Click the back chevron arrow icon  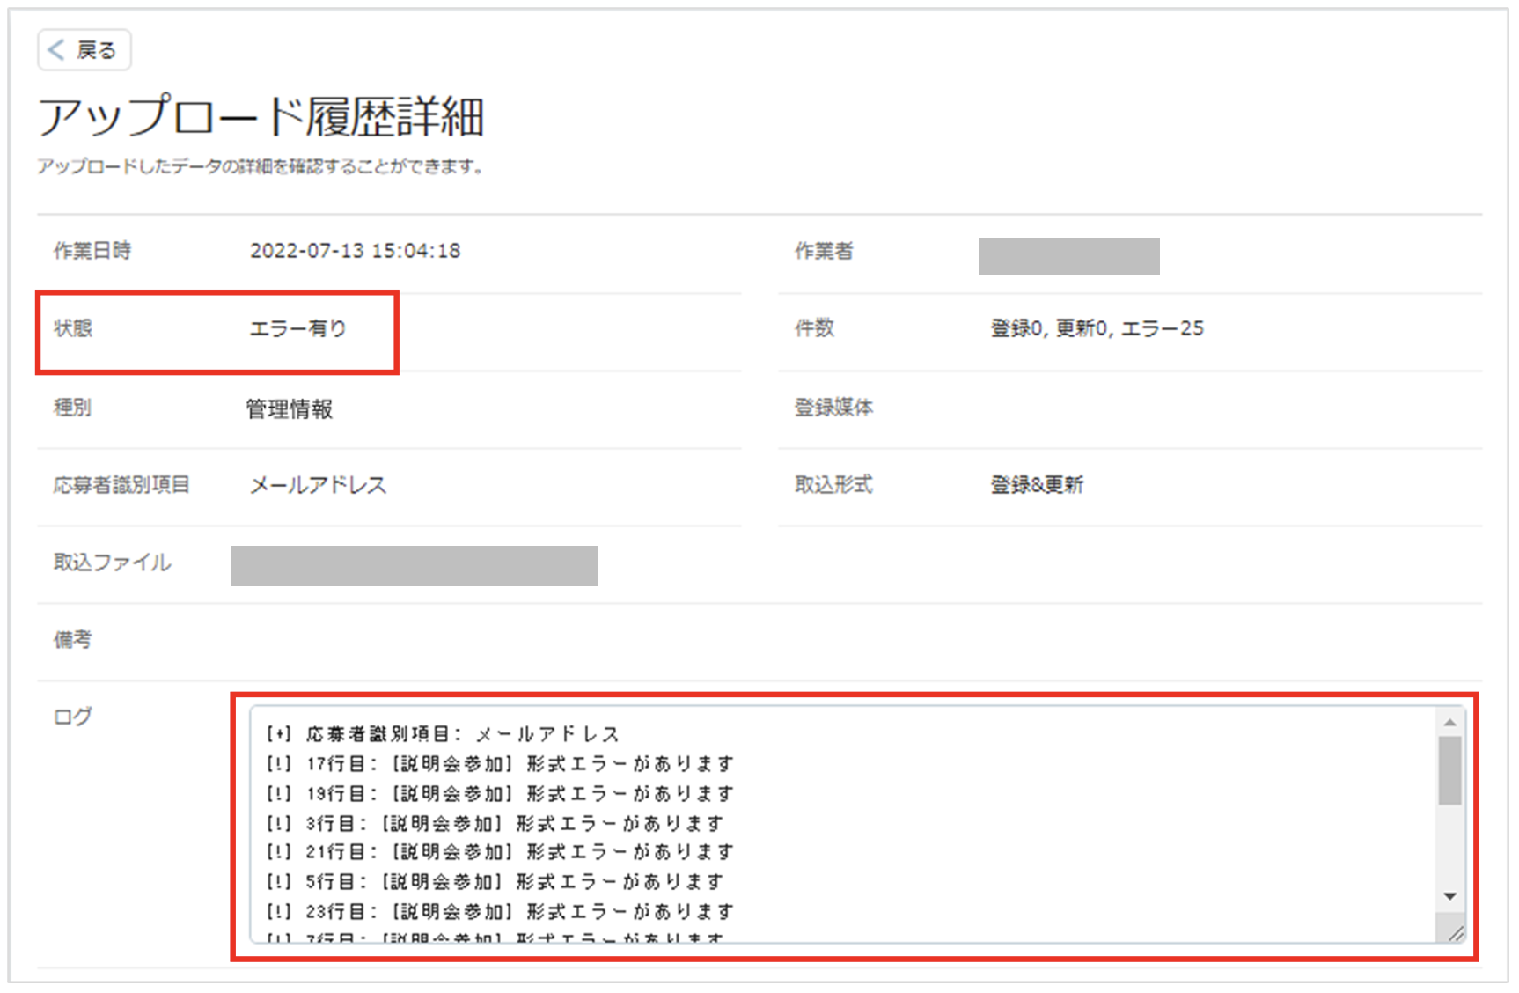pos(56,50)
